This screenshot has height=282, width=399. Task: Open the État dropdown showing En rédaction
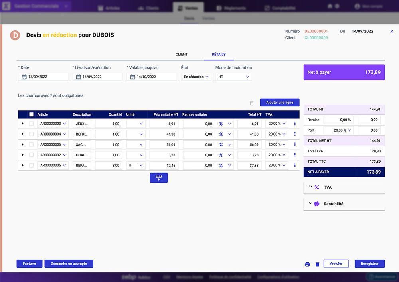pos(196,77)
